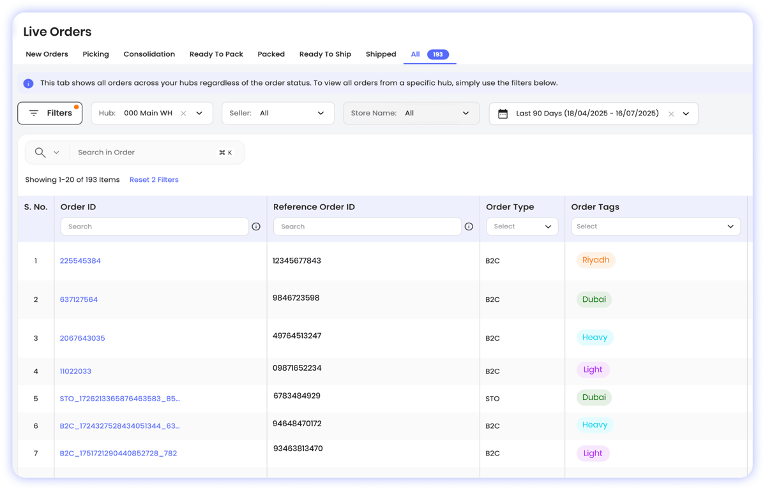Expand the Store Name dropdown
Screen dimensions: 765x490
[x=411, y=114]
